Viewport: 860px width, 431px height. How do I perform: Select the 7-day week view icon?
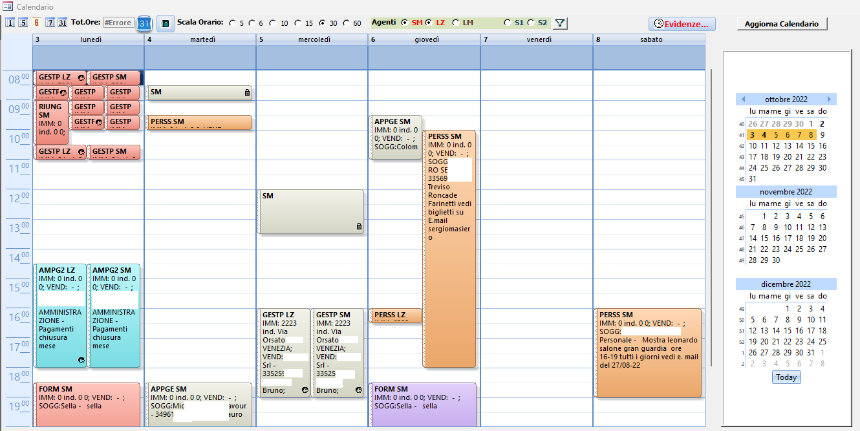[50, 23]
